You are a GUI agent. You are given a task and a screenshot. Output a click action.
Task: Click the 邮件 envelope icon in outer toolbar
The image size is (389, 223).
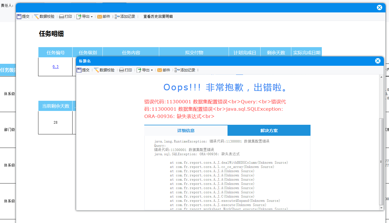coord(100,17)
